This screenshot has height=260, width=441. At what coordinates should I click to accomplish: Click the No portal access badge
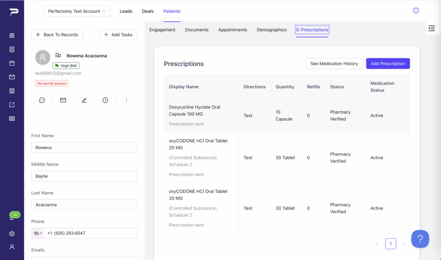pyautogui.click(x=52, y=84)
